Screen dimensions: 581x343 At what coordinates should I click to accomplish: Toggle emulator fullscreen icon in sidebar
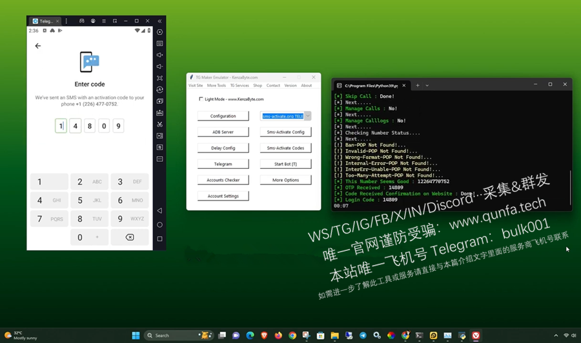(159, 78)
